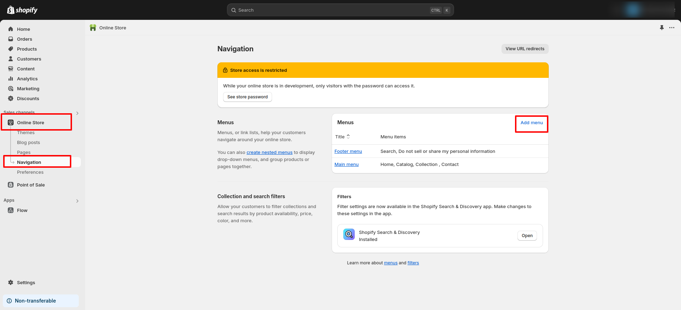Open the Orders inbox icon
The height and width of the screenshot is (310, 681).
tap(11, 39)
